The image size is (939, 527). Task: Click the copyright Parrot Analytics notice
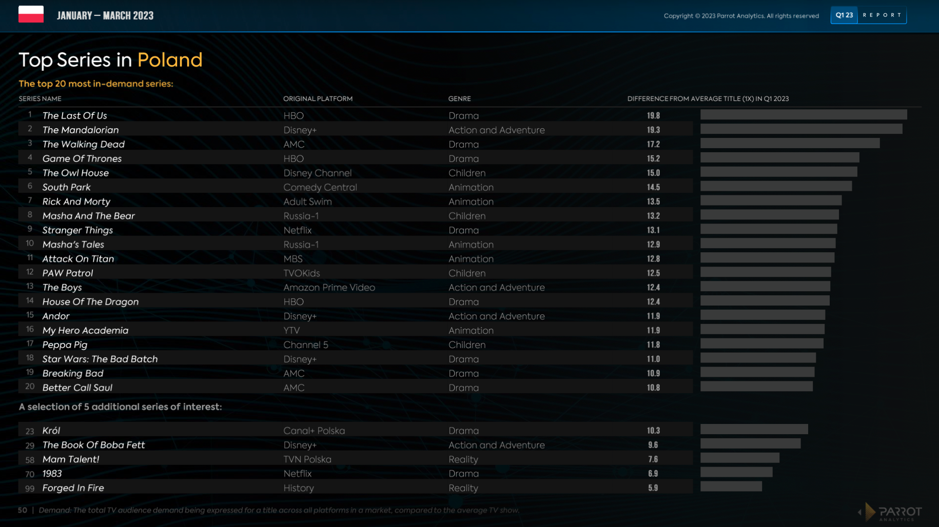click(x=741, y=16)
